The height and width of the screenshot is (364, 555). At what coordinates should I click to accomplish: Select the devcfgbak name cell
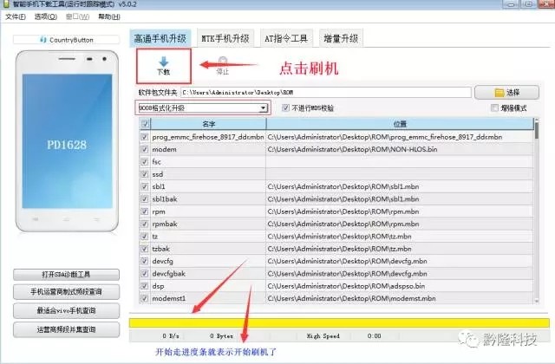pos(208,274)
